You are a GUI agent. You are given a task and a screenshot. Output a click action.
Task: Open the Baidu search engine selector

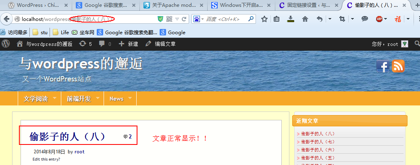pos(198,19)
